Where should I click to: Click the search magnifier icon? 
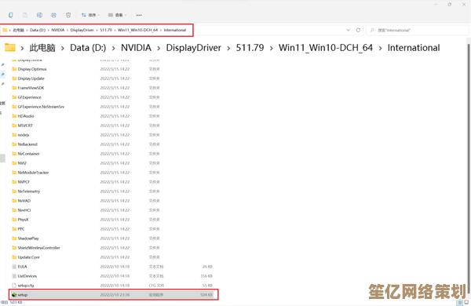tap(372, 31)
